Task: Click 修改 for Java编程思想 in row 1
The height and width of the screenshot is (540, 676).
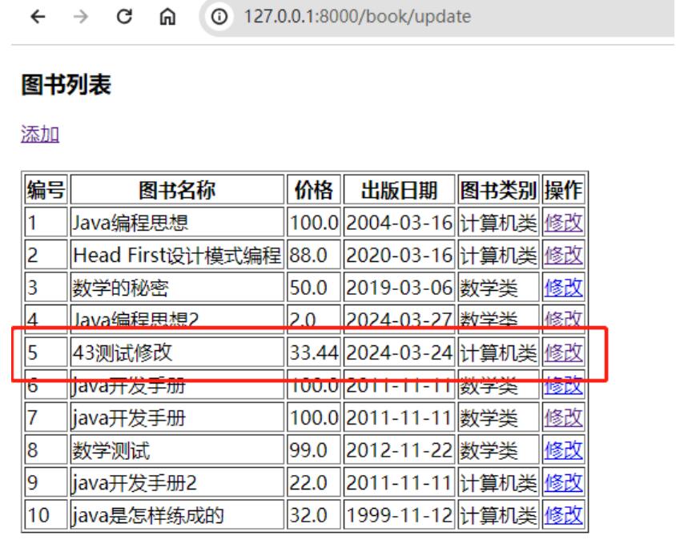Action: point(563,223)
